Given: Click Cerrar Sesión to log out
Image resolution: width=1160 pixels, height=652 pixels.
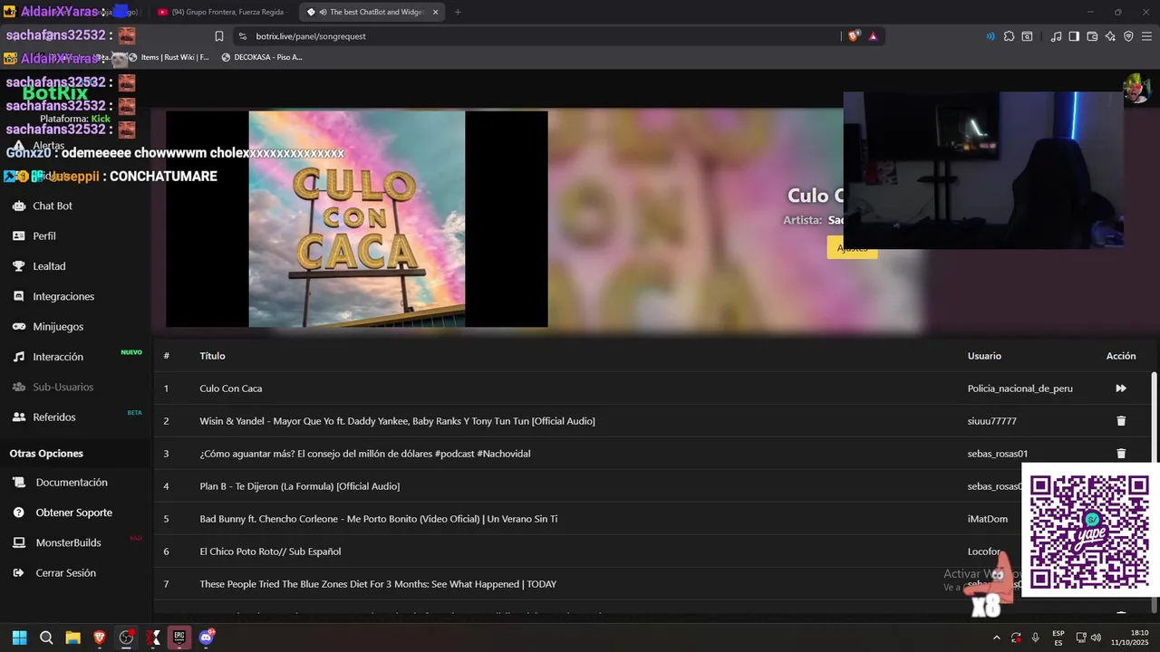Looking at the screenshot, I should pos(65,573).
